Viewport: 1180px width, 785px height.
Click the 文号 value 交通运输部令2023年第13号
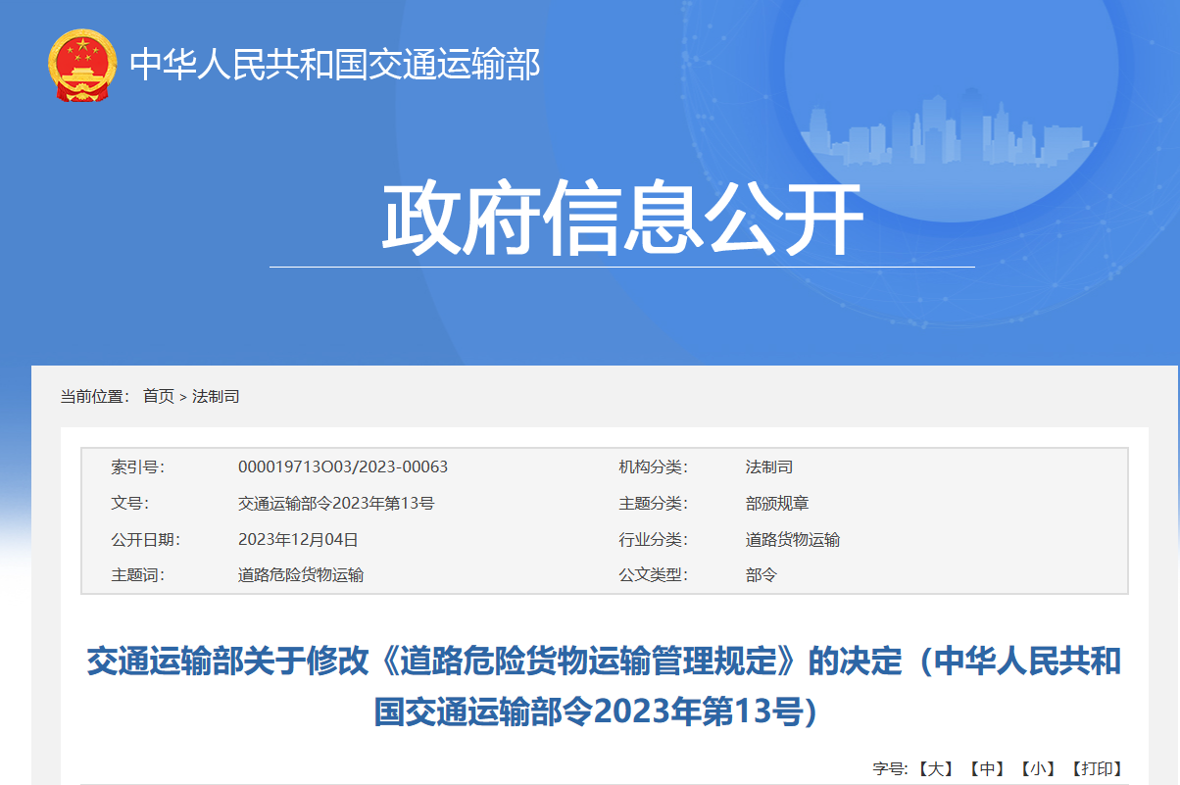(336, 504)
